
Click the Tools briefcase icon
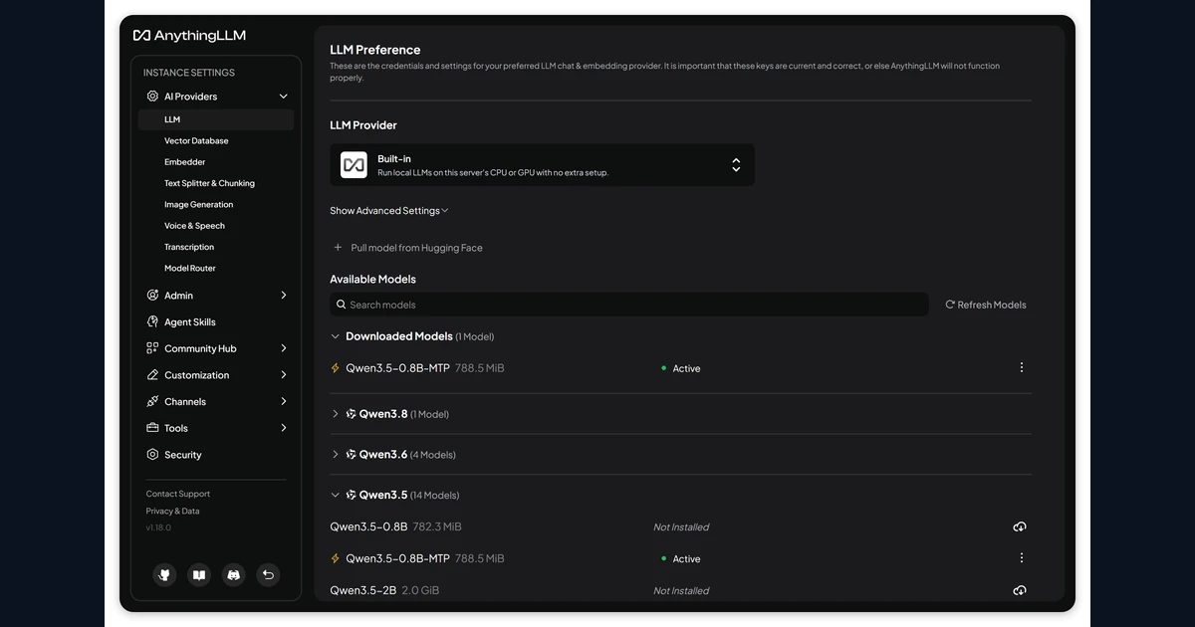[x=152, y=428]
